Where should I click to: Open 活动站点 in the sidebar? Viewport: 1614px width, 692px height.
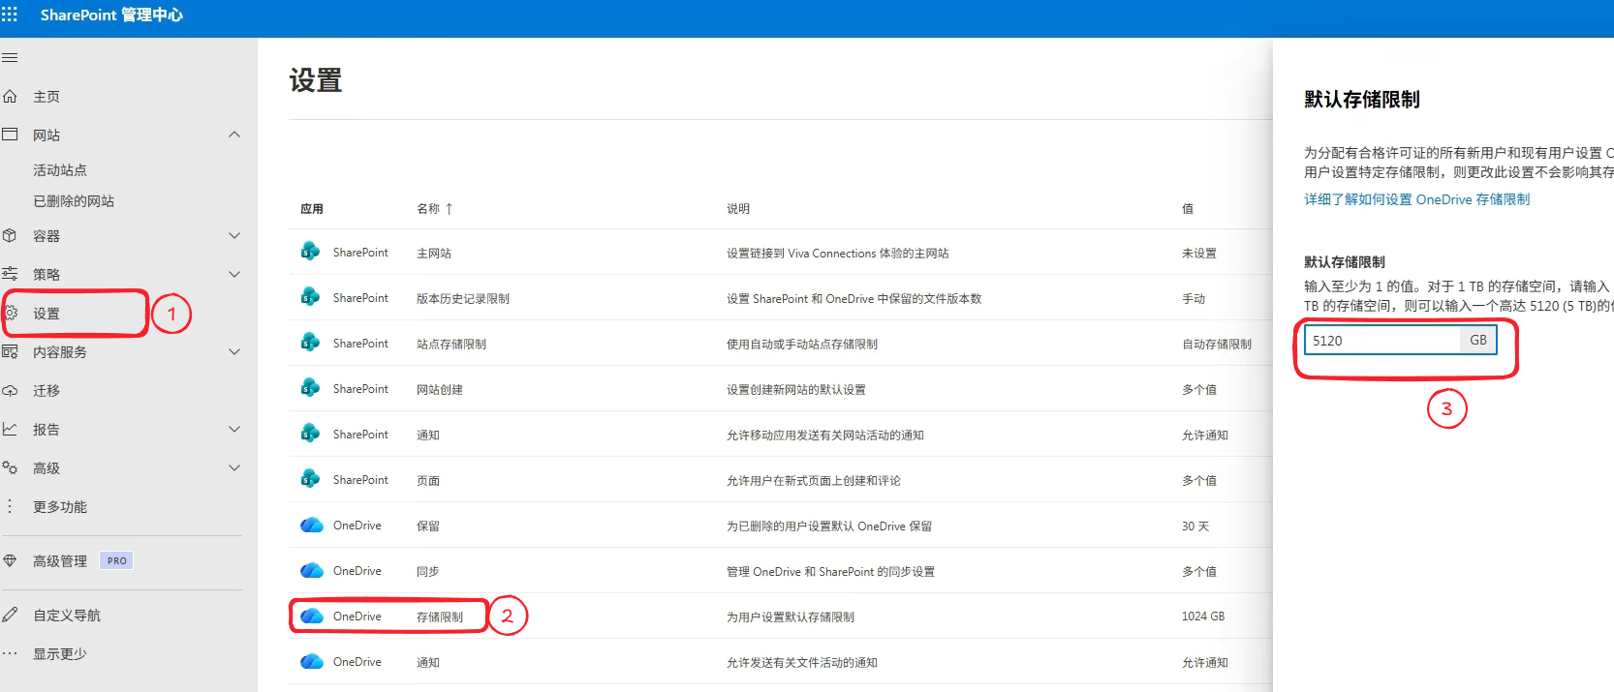pyautogui.click(x=60, y=170)
